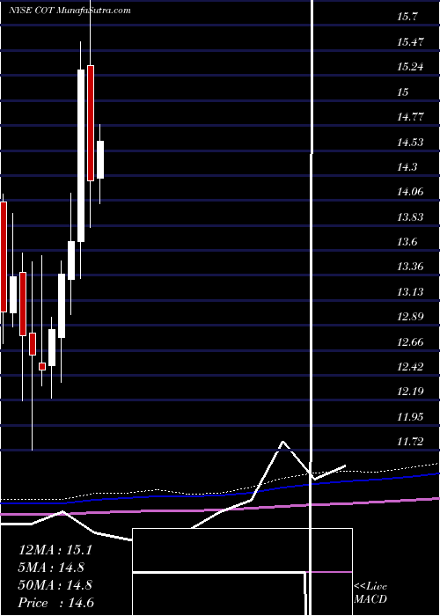Click the 15 price axis label
Screen dimensions: 440x616
point(403,92)
